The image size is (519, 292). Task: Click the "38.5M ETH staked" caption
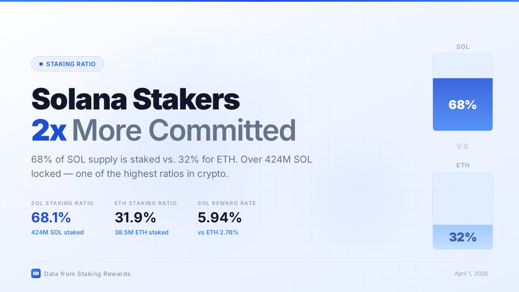pyautogui.click(x=141, y=232)
